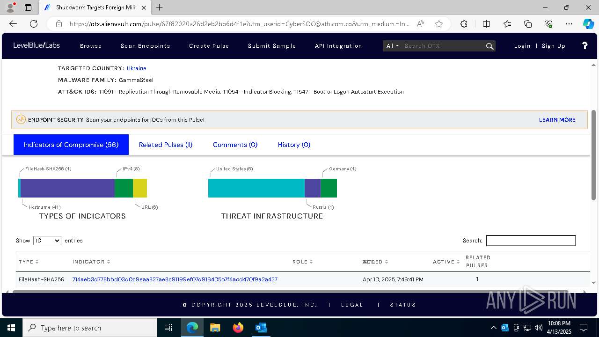The width and height of the screenshot is (599, 337).
Task: Open the Edge profile icon
Action: (x=10, y=7)
